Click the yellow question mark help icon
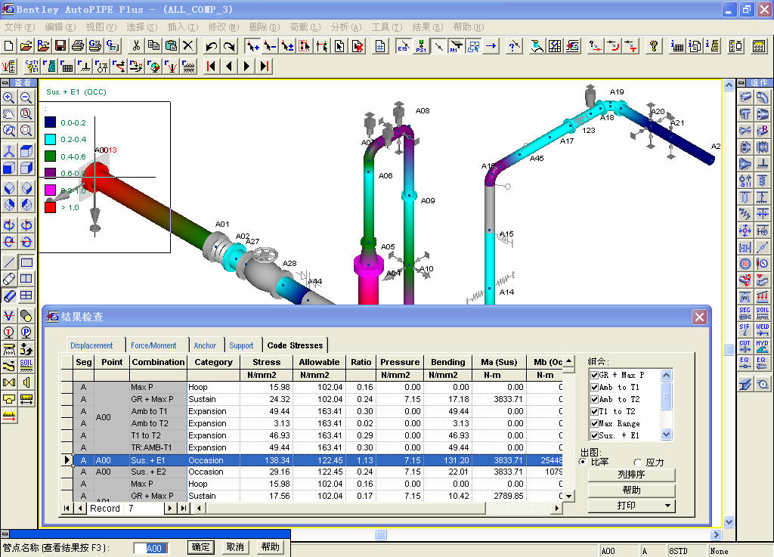Image resolution: width=774 pixels, height=557 pixels. [x=655, y=46]
